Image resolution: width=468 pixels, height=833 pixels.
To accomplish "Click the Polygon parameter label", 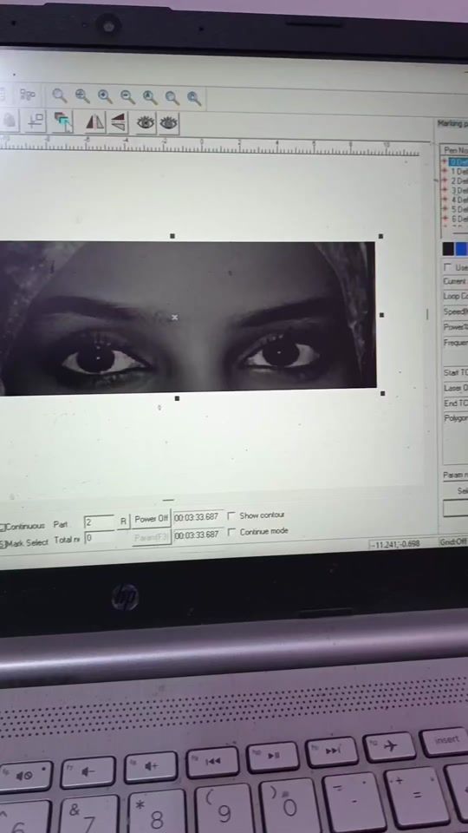I will pos(455,418).
